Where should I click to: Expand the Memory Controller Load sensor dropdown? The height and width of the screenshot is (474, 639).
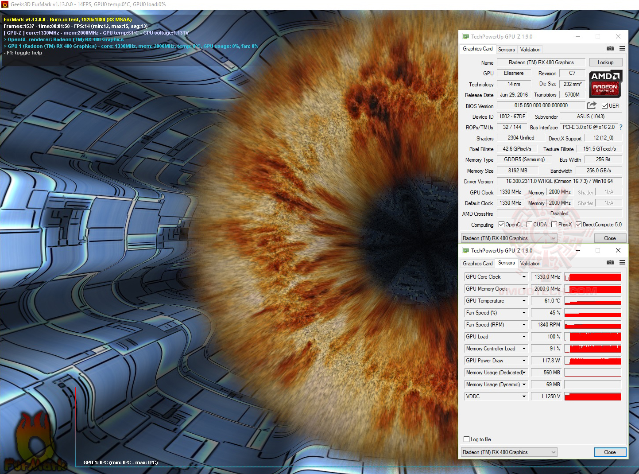point(524,349)
